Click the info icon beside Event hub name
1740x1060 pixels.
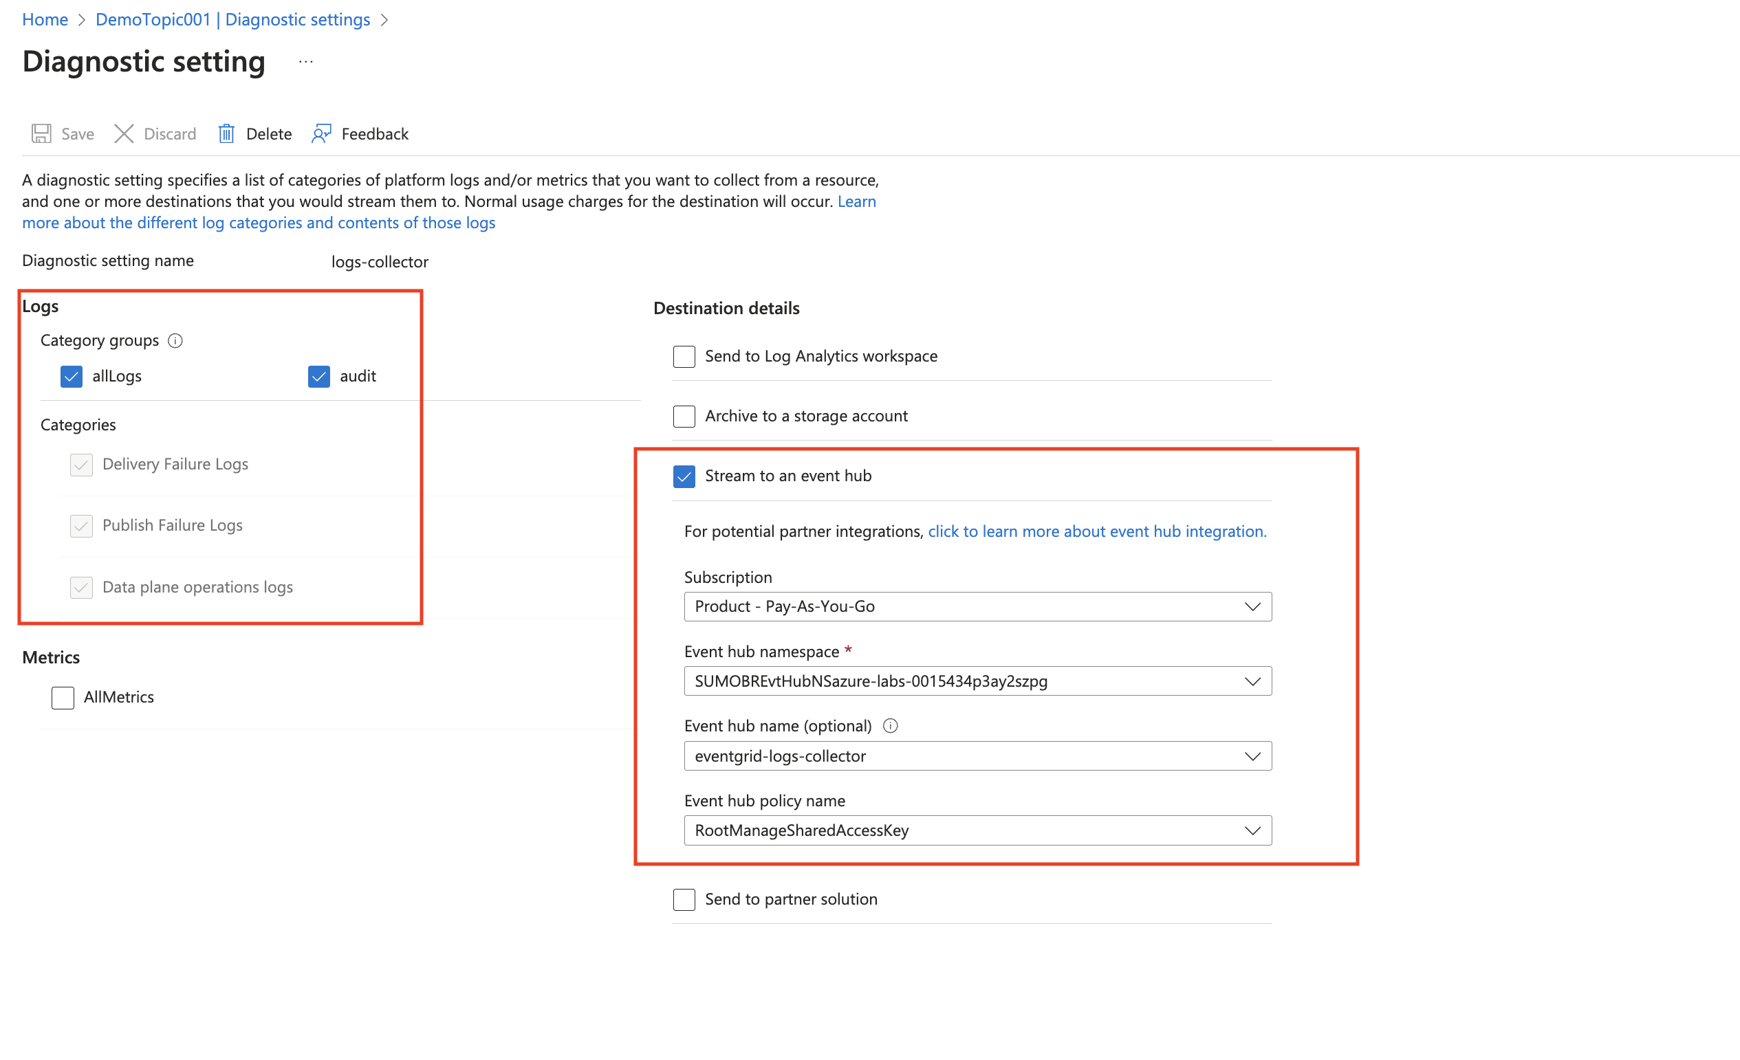tap(891, 725)
